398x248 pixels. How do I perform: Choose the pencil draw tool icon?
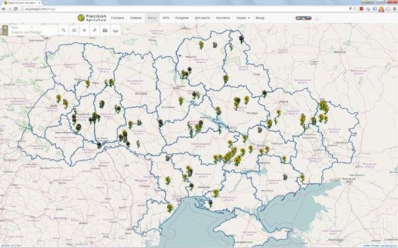[x=94, y=30]
